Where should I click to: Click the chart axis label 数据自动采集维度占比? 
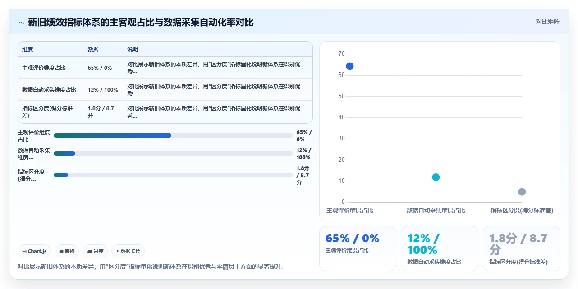tap(436, 211)
